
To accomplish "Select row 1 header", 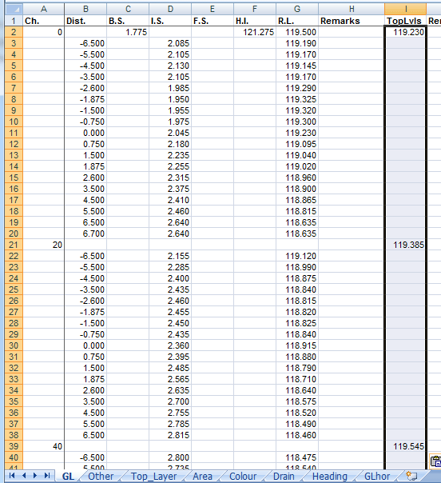I will tap(14, 21).
